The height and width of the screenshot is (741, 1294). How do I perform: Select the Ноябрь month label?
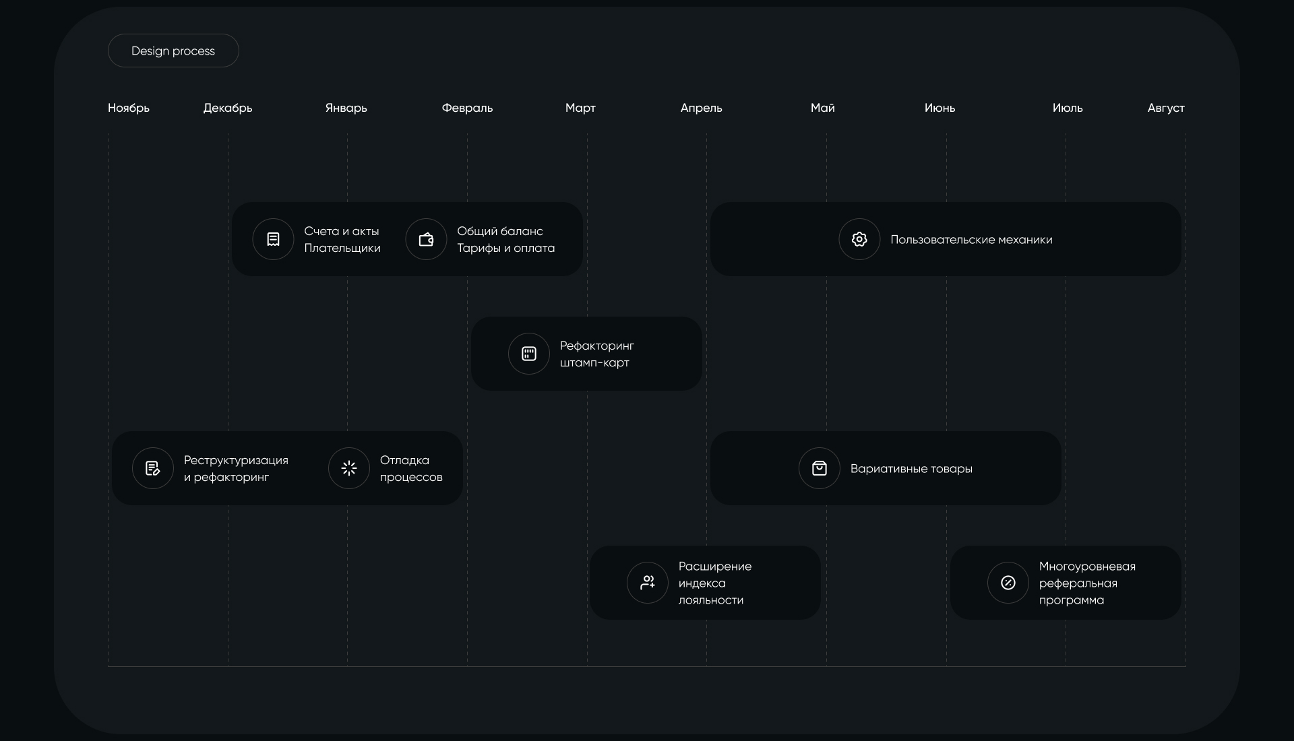click(x=129, y=108)
